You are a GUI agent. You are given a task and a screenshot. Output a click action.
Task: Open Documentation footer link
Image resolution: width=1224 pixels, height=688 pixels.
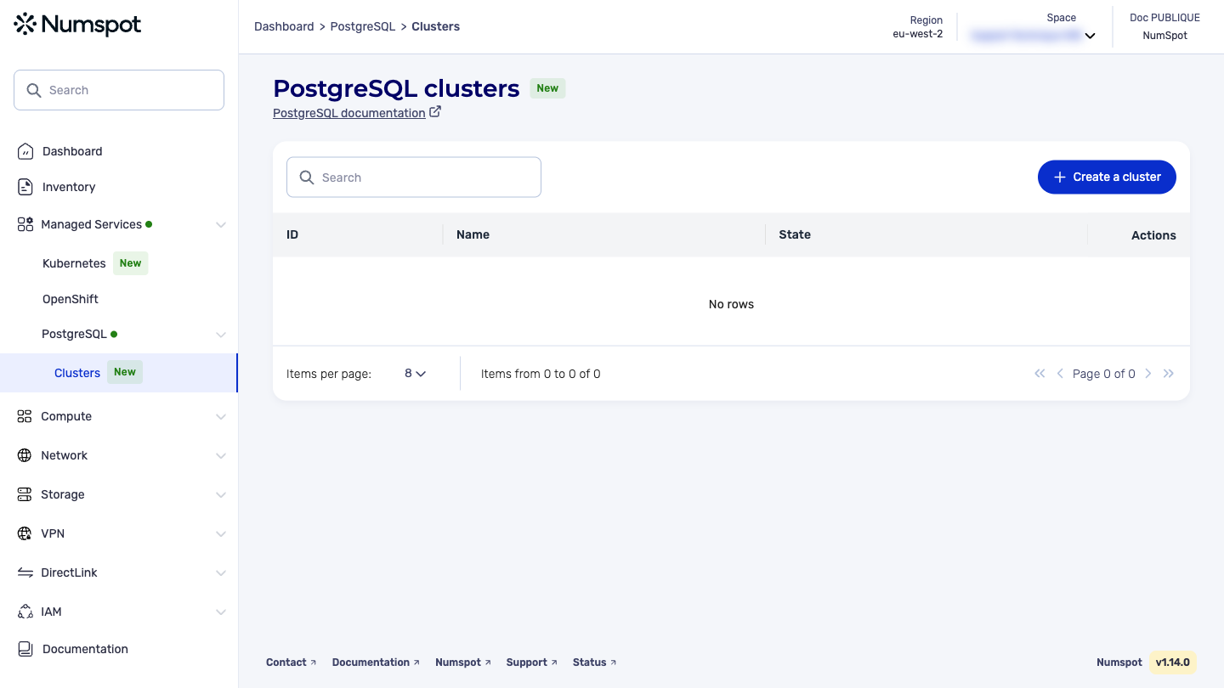tap(376, 663)
